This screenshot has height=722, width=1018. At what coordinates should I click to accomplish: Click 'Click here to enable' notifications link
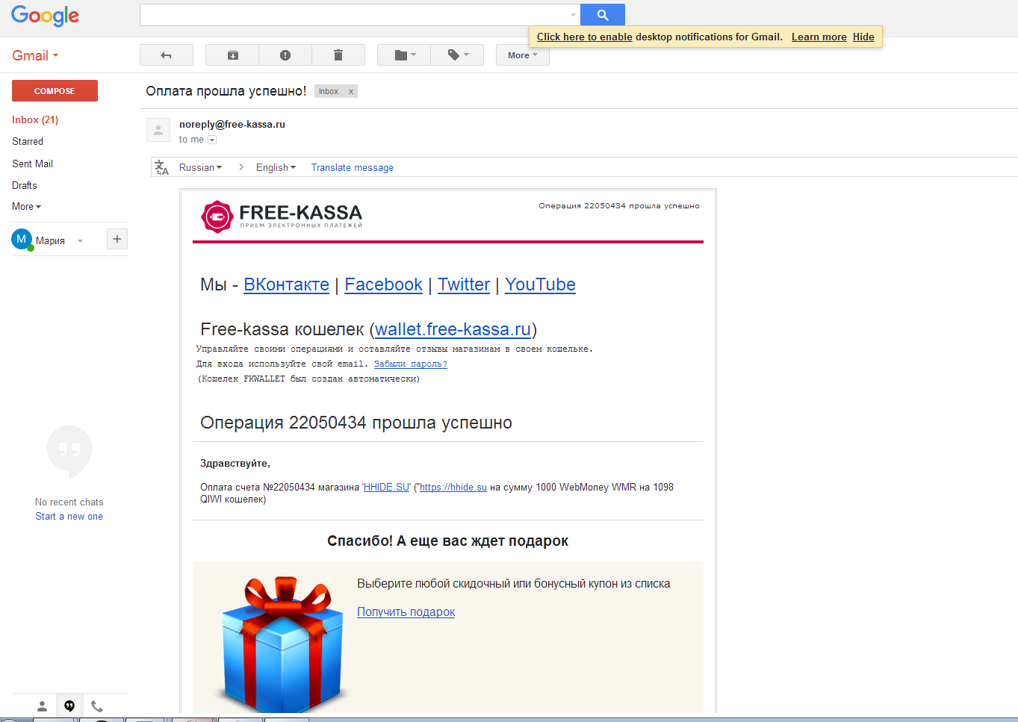[585, 37]
